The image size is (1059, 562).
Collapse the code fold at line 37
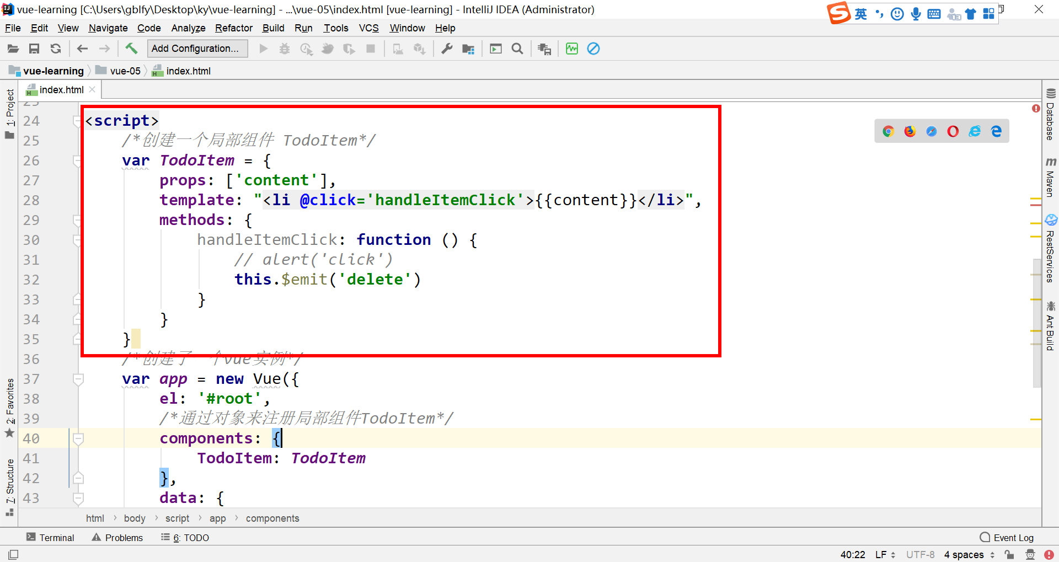tap(78, 379)
